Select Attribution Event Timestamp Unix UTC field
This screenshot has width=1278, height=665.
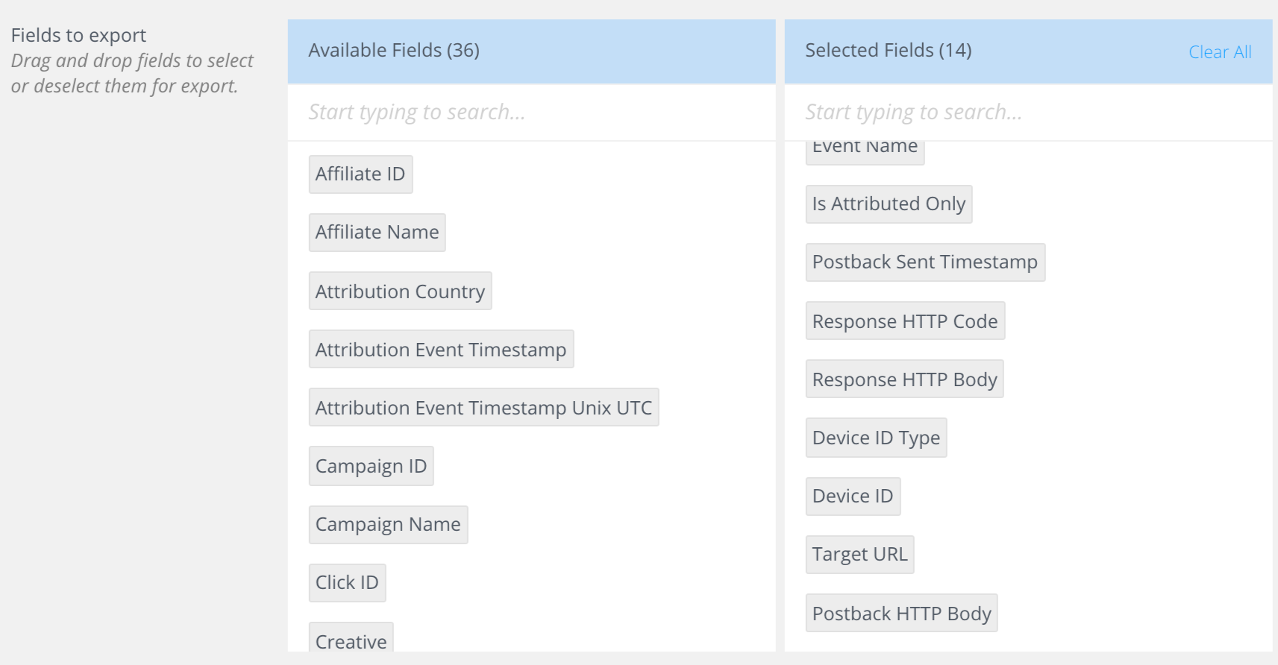click(483, 407)
